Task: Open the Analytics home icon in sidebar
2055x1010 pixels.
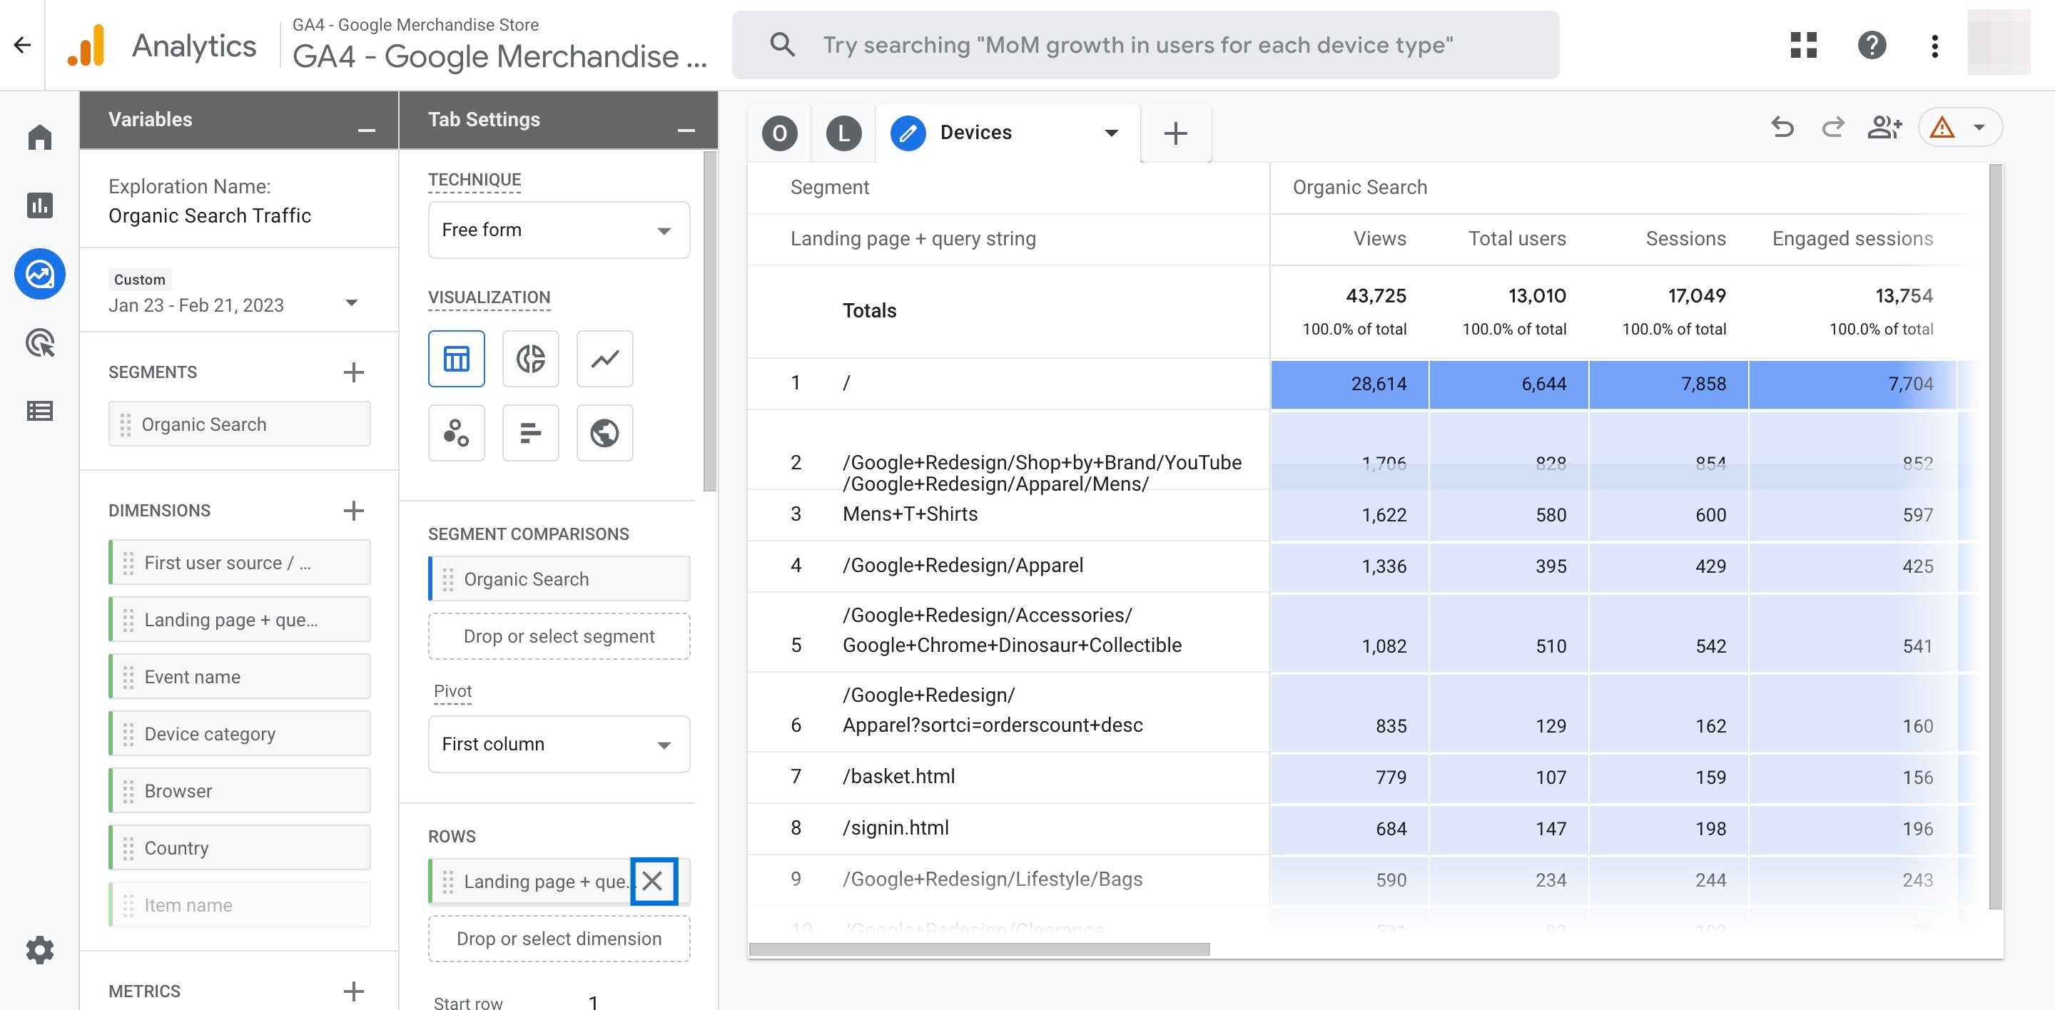Action: click(x=40, y=137)
